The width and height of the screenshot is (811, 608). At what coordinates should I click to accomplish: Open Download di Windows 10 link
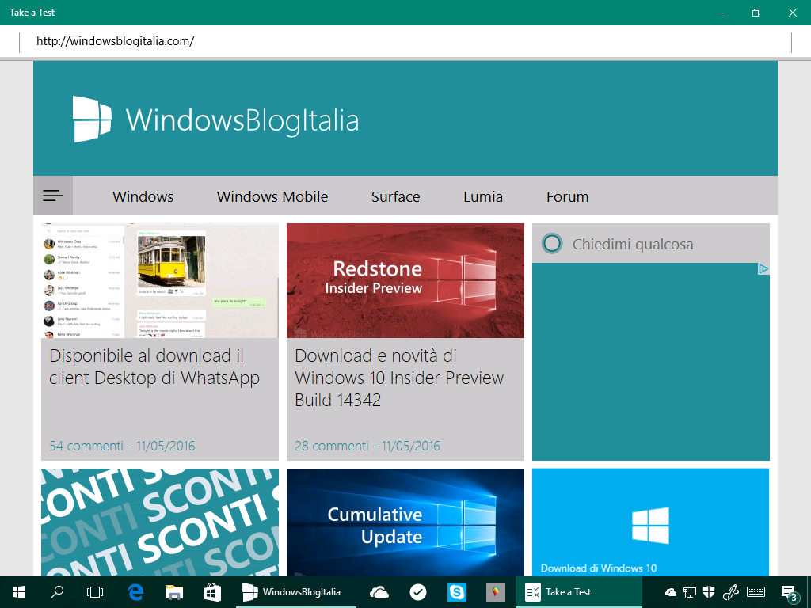coord(599,568)
